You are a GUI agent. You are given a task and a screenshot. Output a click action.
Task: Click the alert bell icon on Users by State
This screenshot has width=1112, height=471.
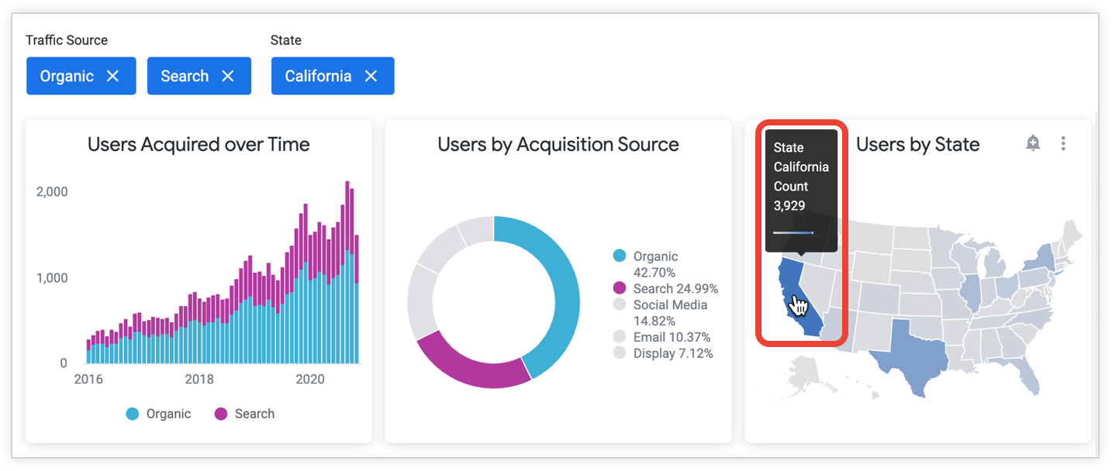pos(1033,143)
